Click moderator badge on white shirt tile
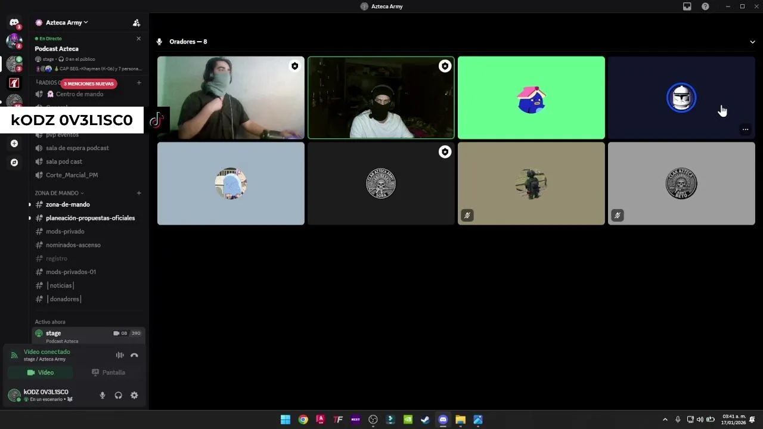 (445, 66)
